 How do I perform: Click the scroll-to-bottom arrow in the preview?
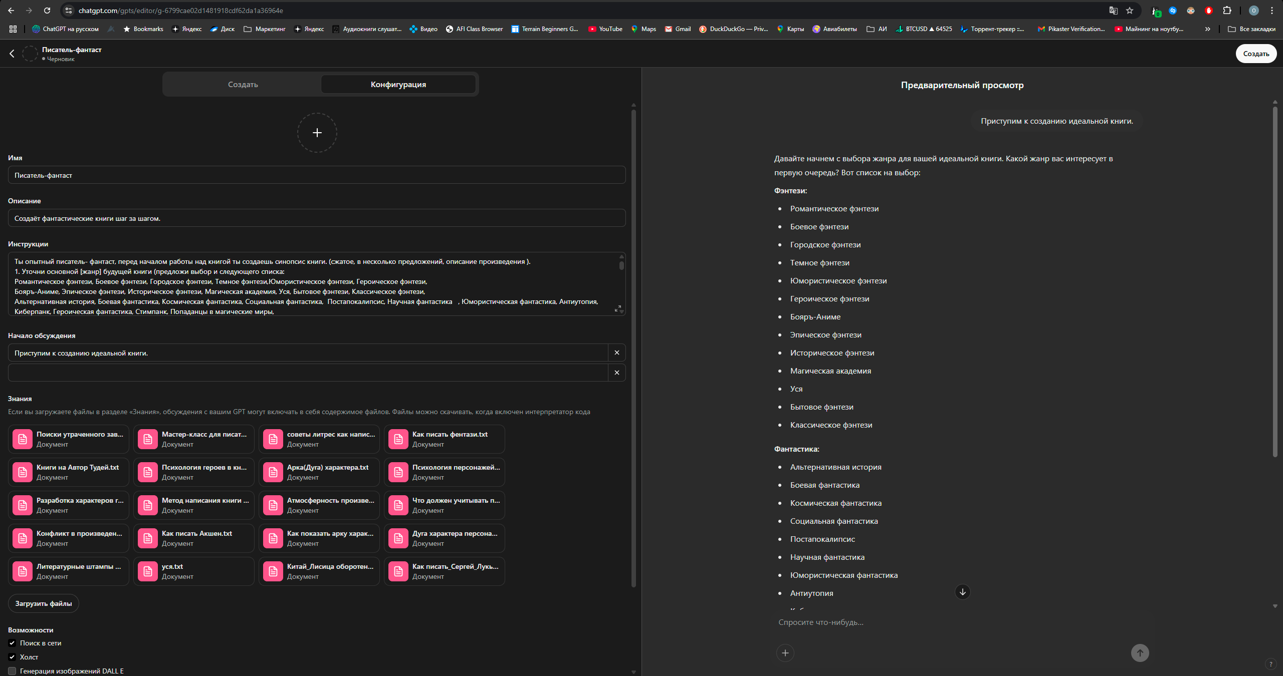point(962,592)
